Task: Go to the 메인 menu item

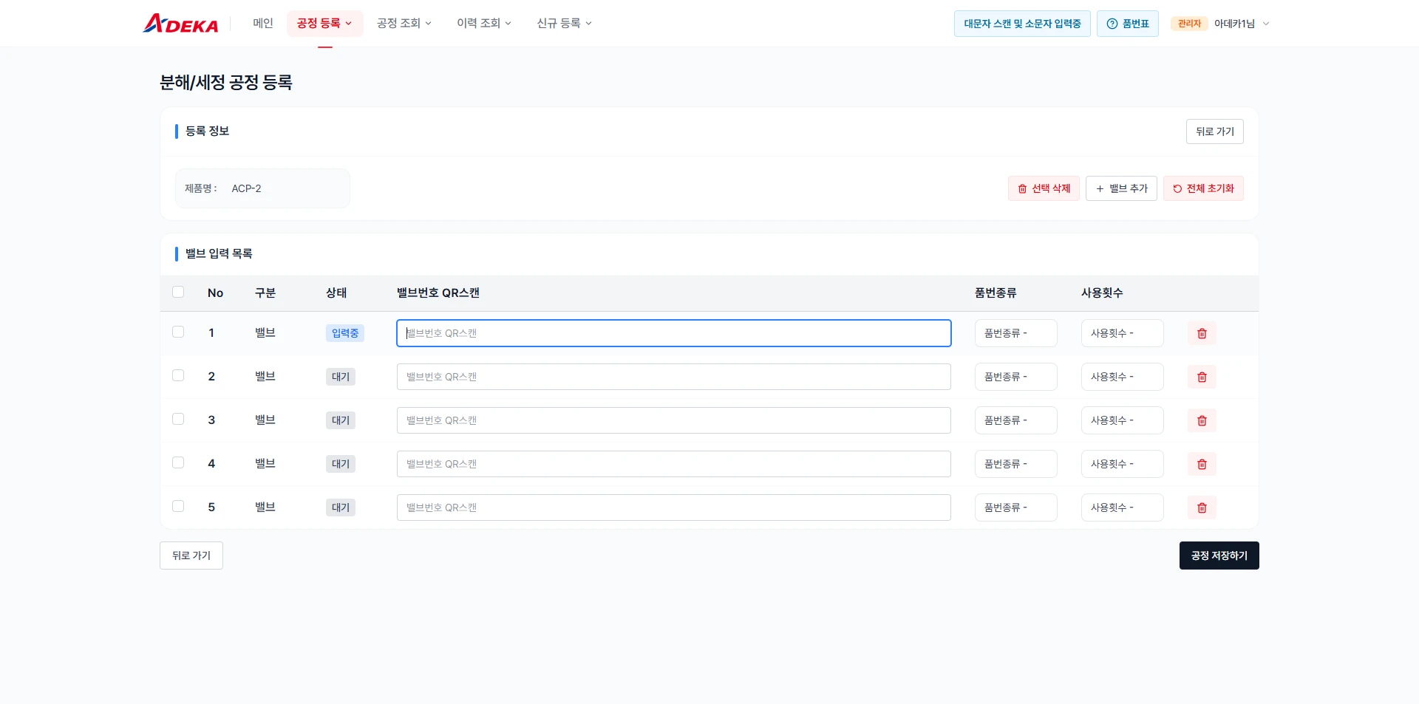Action: 263,24
